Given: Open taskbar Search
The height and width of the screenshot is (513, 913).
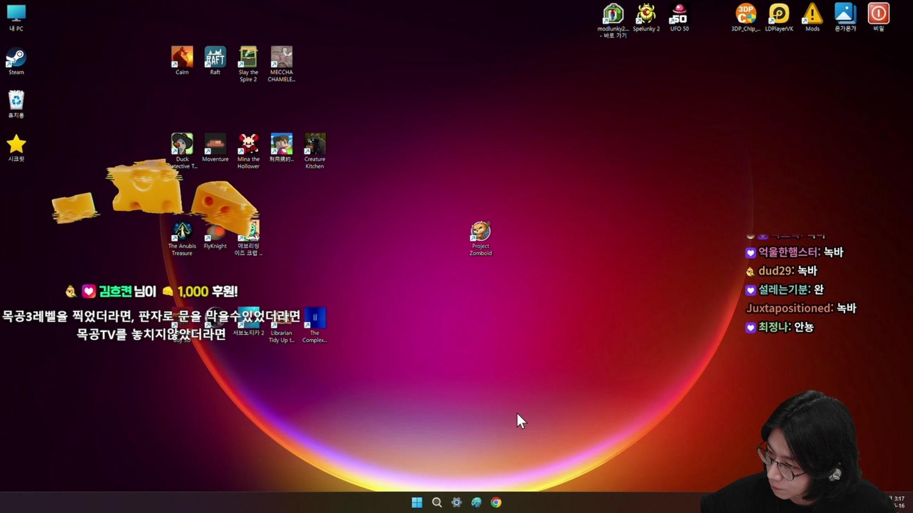Looking at the screenshot, I should [x=437, y=502].
